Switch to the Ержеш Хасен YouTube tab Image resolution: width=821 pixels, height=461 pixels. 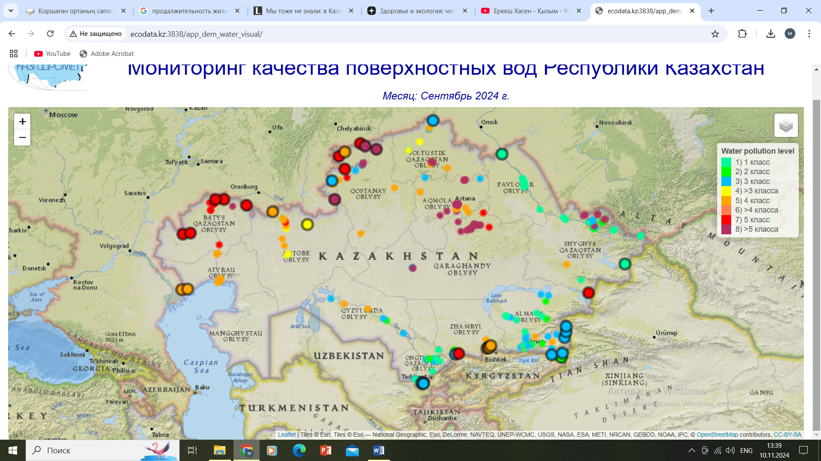(530, 11)
